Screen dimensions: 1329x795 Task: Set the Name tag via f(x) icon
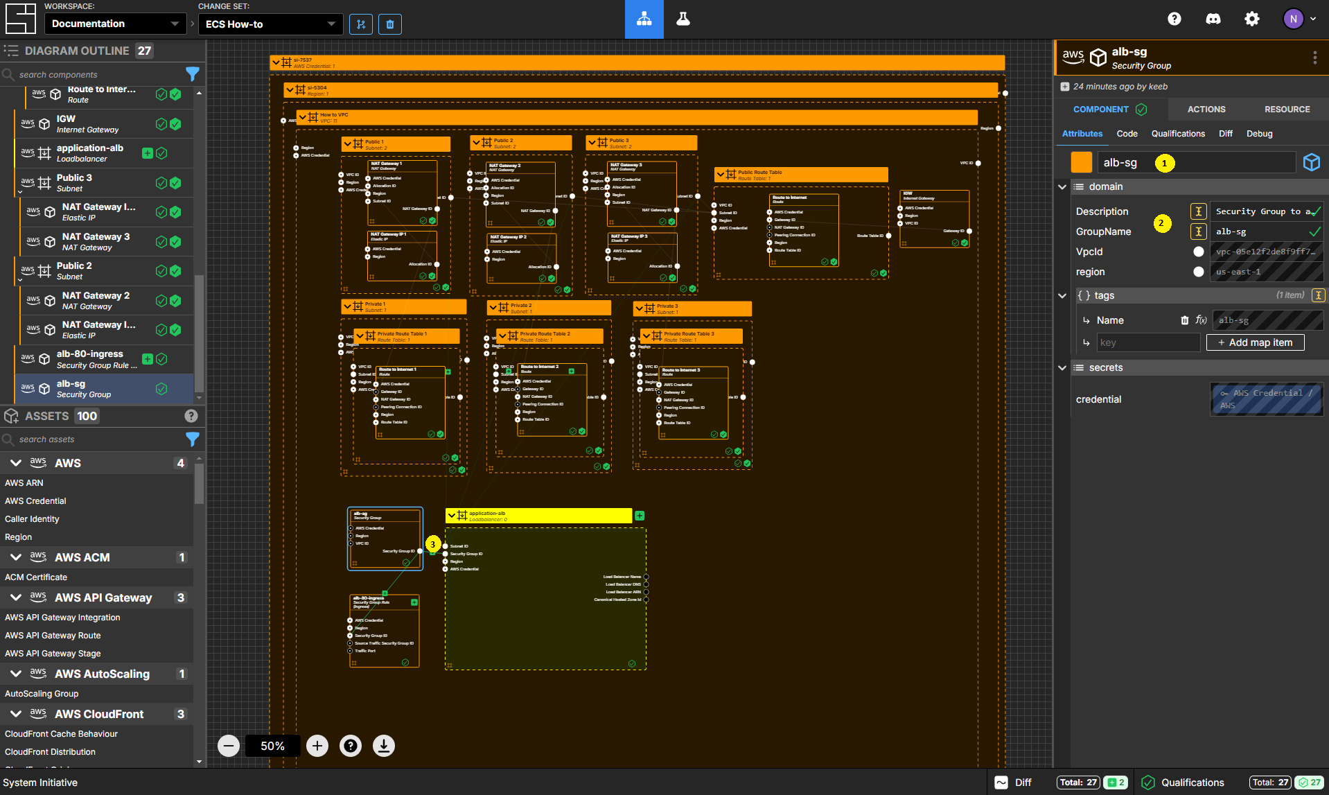pos(1201,320)
